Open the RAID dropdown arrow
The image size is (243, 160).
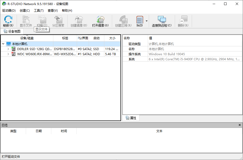point(146,21)
